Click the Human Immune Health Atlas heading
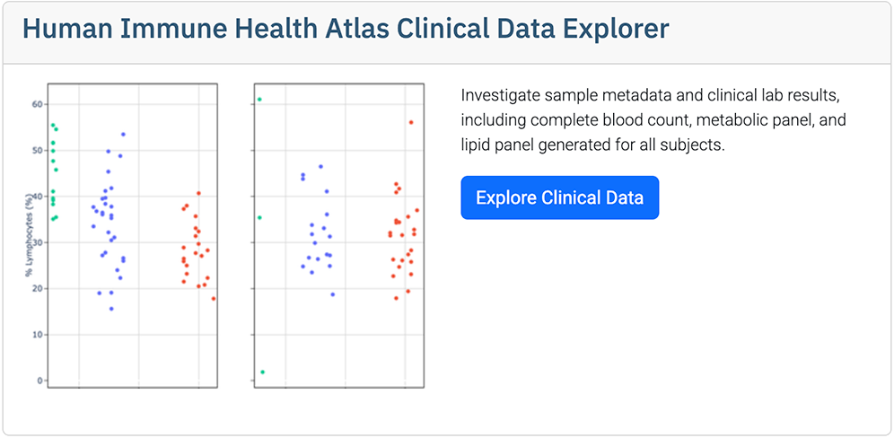Image resolution: width=894 pixels, height=438 pixels. pyautogui.click(x=346, y=29)
